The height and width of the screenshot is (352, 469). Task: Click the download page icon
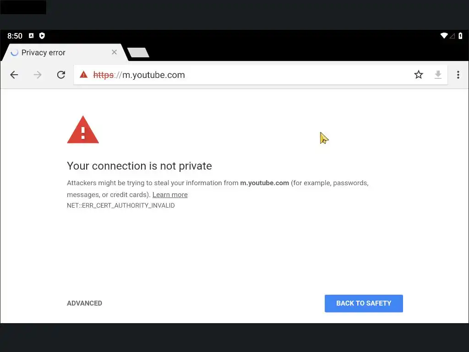coord(438,75)
